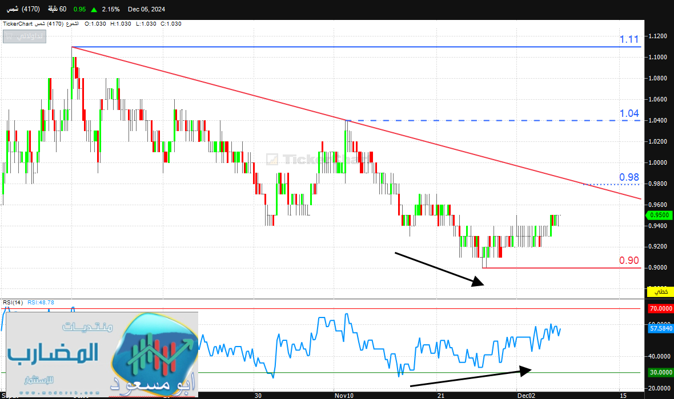
Task: Select the dashed blue line at 1.04
Action: (x=494, y=121)
